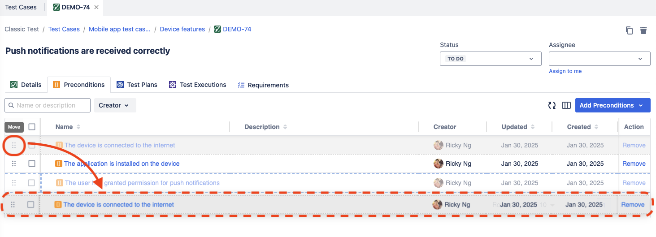
Task: Click the Add Preconditions button
Action: (x=613, y=105)
